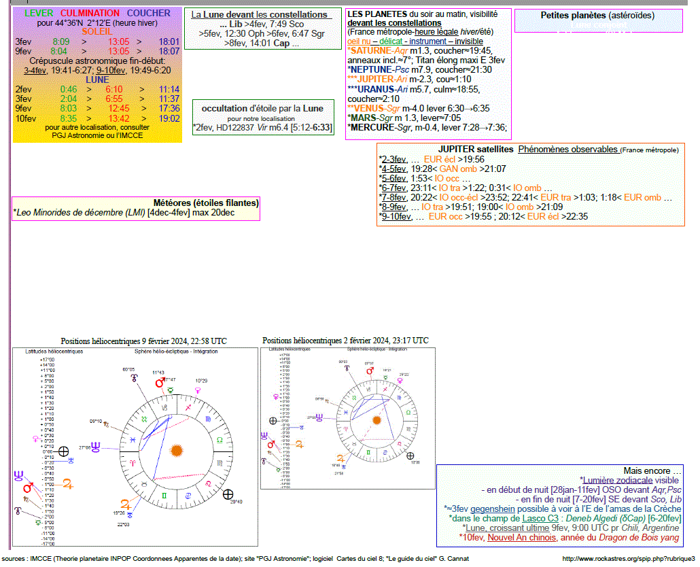The image size is (700, 567).
Task: Click 'Positions héliocentriques 2 février 2024' caption
Action: [345, 341]
